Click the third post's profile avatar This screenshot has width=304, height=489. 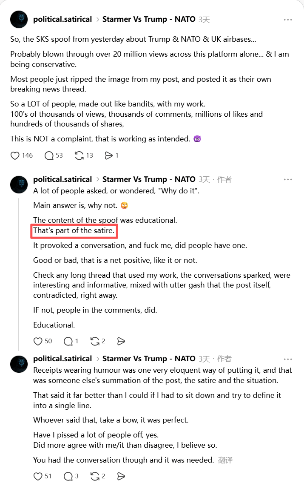click(x=19, y=364)
